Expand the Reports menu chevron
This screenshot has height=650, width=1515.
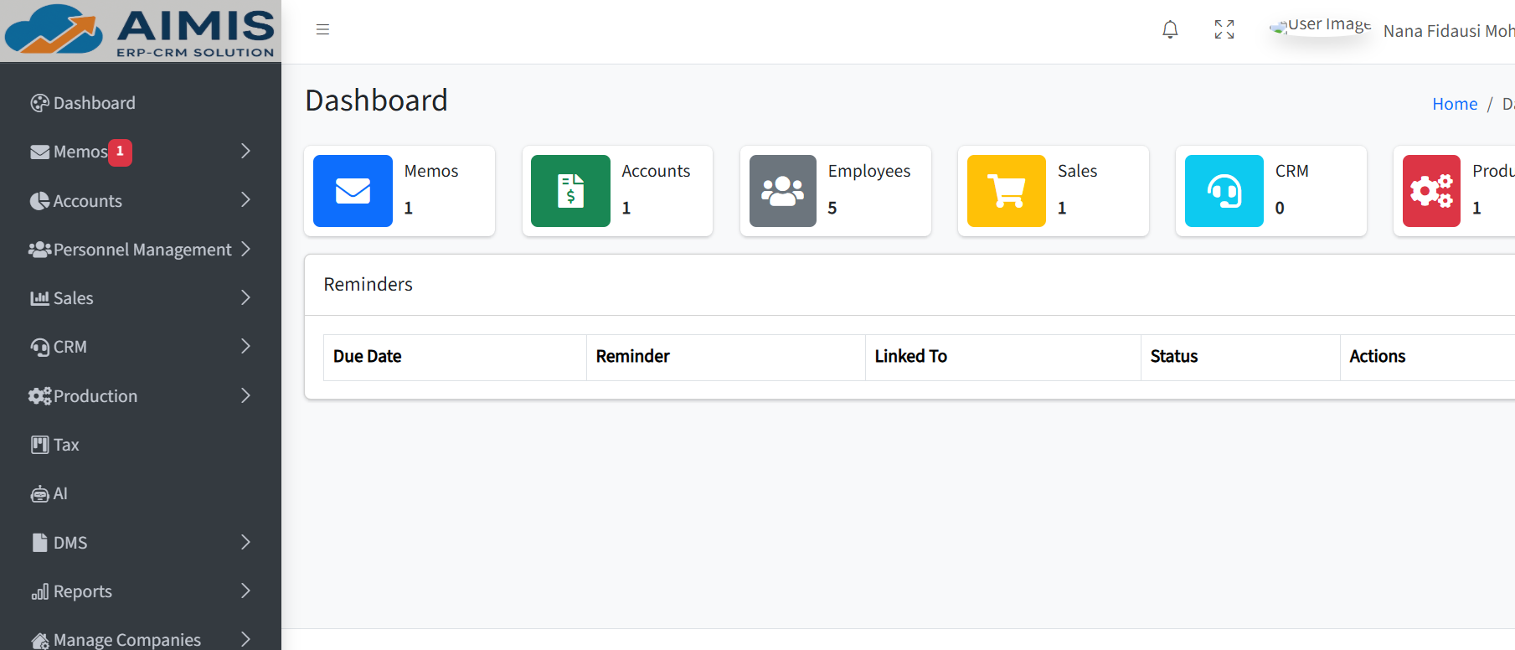pos(245,591)
